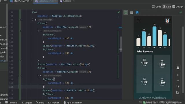
Task: Click the tallest blue Apr bar in chart
Action: [x=154, y=36]
